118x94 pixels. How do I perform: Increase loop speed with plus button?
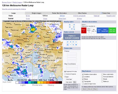73,45
